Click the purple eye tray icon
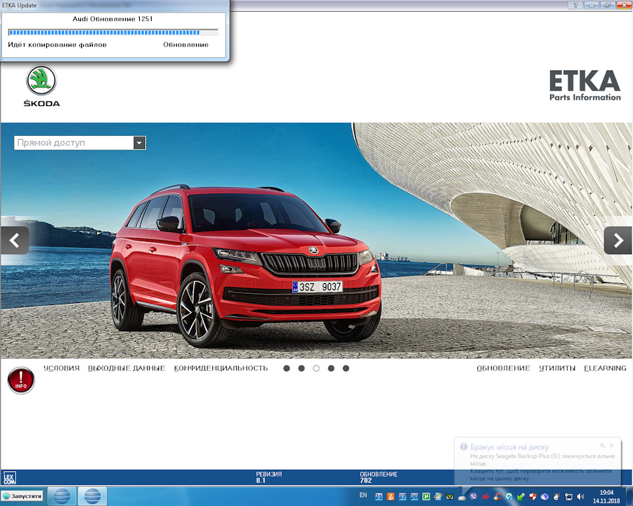 point(545,497)
